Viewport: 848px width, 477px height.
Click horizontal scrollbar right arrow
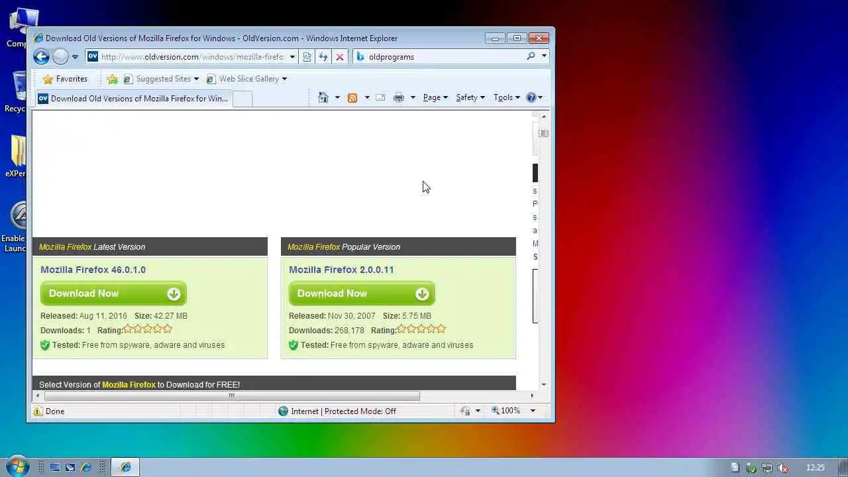tap(531, 396)
